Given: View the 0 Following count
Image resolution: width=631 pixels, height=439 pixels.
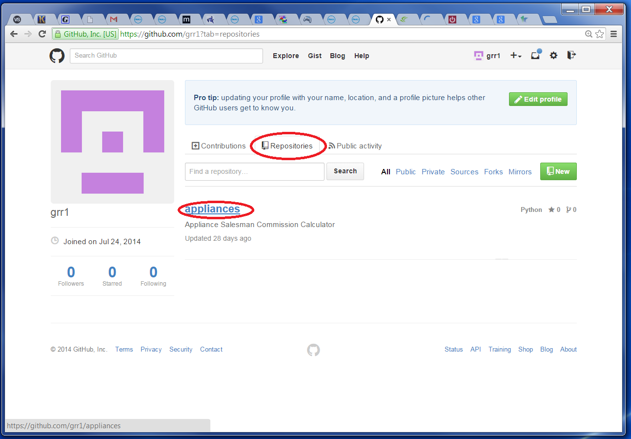Looking at the screenshot, I should 153,276.
